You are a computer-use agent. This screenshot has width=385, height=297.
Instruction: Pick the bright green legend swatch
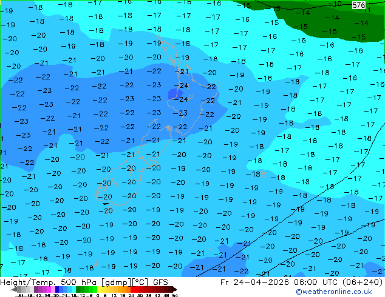point(95,289)
